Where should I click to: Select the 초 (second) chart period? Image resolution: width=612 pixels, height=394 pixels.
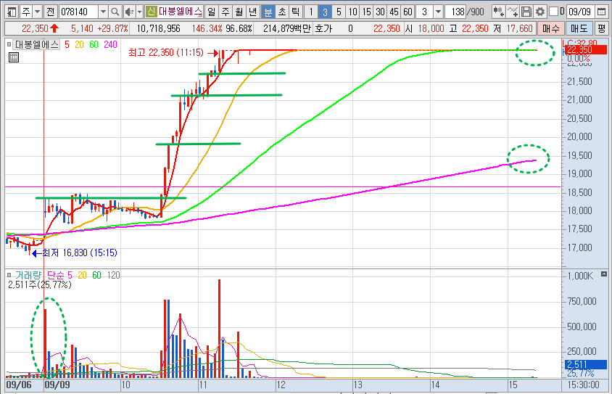tap(282, 12)
